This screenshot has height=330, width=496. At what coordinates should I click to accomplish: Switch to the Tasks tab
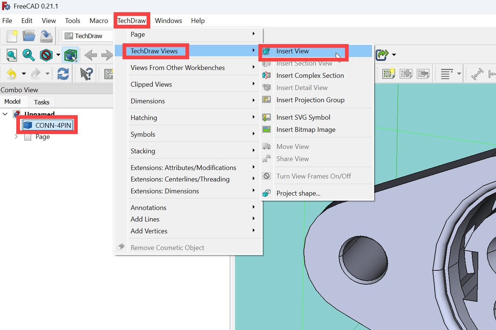[41, 102]
